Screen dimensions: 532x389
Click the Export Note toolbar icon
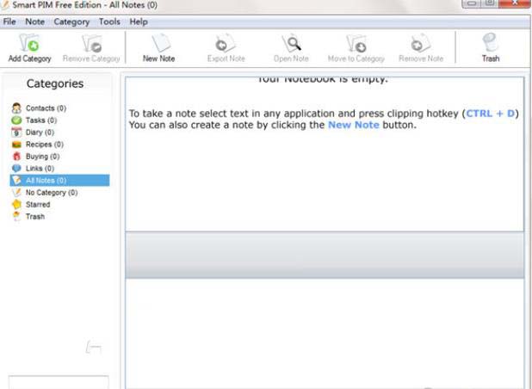click(x=226, y=43)
